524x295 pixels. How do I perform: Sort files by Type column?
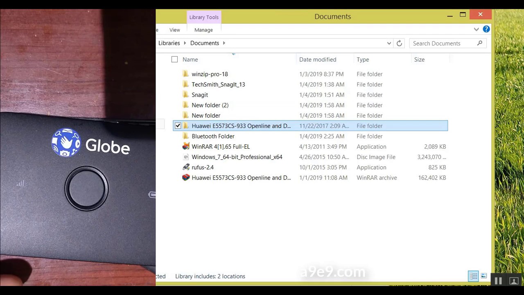363,59
